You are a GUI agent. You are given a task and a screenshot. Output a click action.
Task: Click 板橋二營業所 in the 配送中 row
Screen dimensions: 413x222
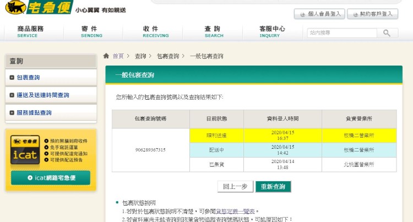tap(358, 150)
